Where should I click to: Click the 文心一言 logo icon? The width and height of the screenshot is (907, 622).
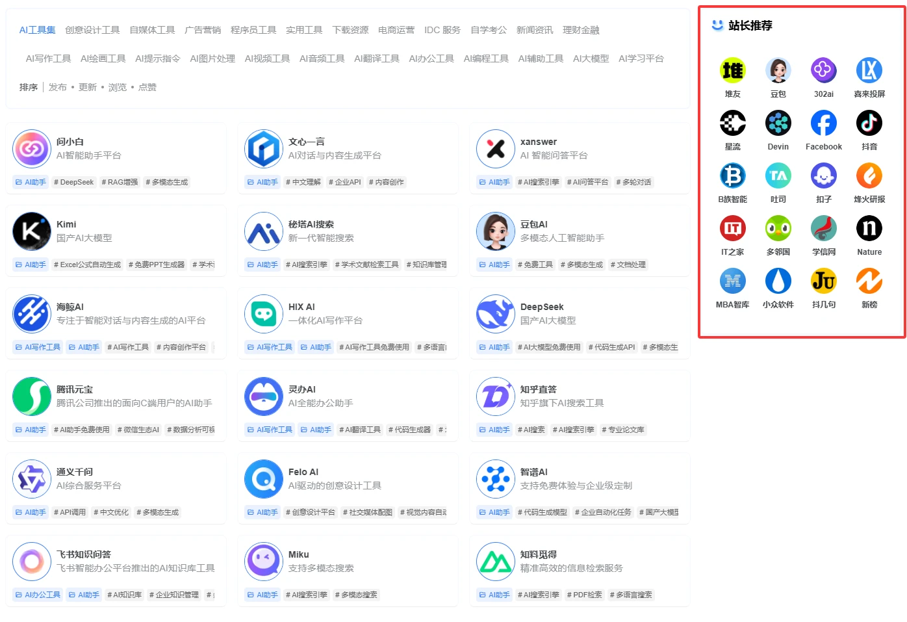tap(264, 149)
